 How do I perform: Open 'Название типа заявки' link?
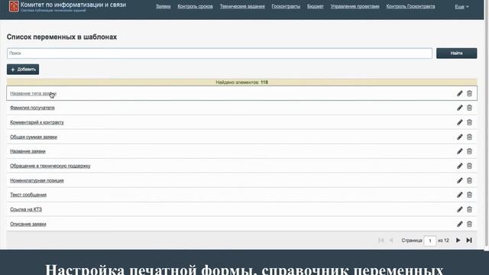[x=33, y=93]
